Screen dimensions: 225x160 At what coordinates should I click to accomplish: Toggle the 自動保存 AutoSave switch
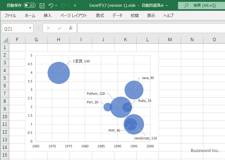[30, 6]
